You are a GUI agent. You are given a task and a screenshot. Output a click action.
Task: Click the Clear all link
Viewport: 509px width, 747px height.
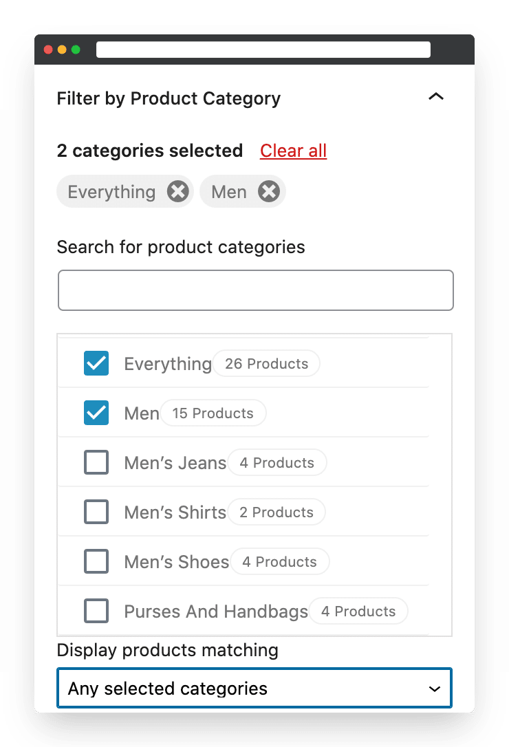click(293, 151)
